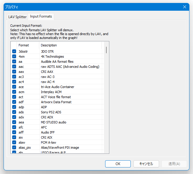Click the 'aiff' format name
193x174 pixels.
pyautogui.click(x=21, y=132)
